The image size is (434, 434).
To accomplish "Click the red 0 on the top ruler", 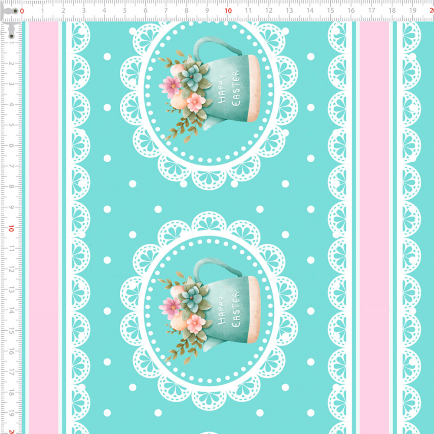I will (22, 11).
